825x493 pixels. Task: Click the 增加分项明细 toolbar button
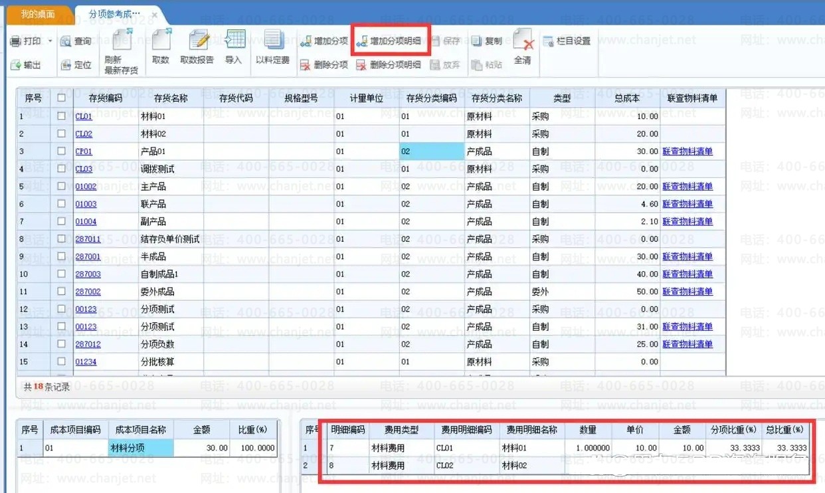pyautogui.click(x=389, y=41)
